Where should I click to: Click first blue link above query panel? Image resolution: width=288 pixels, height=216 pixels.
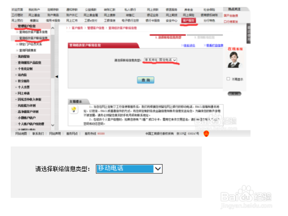coord(189,45)
